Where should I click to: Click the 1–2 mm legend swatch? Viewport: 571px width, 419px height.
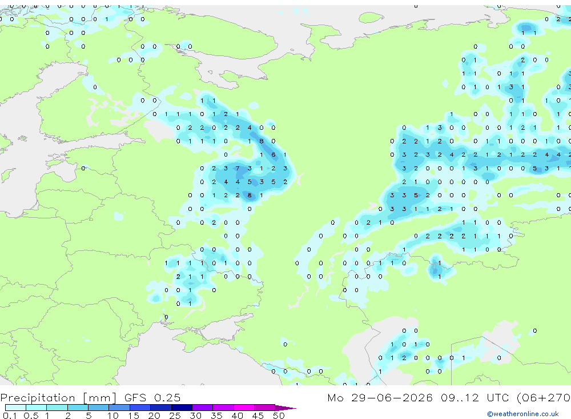pyautogui.click(x=57, y=408)
